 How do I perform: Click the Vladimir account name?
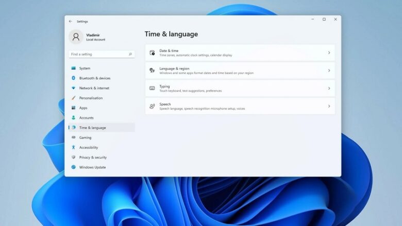pyautogui.click(x=93, y=35)
